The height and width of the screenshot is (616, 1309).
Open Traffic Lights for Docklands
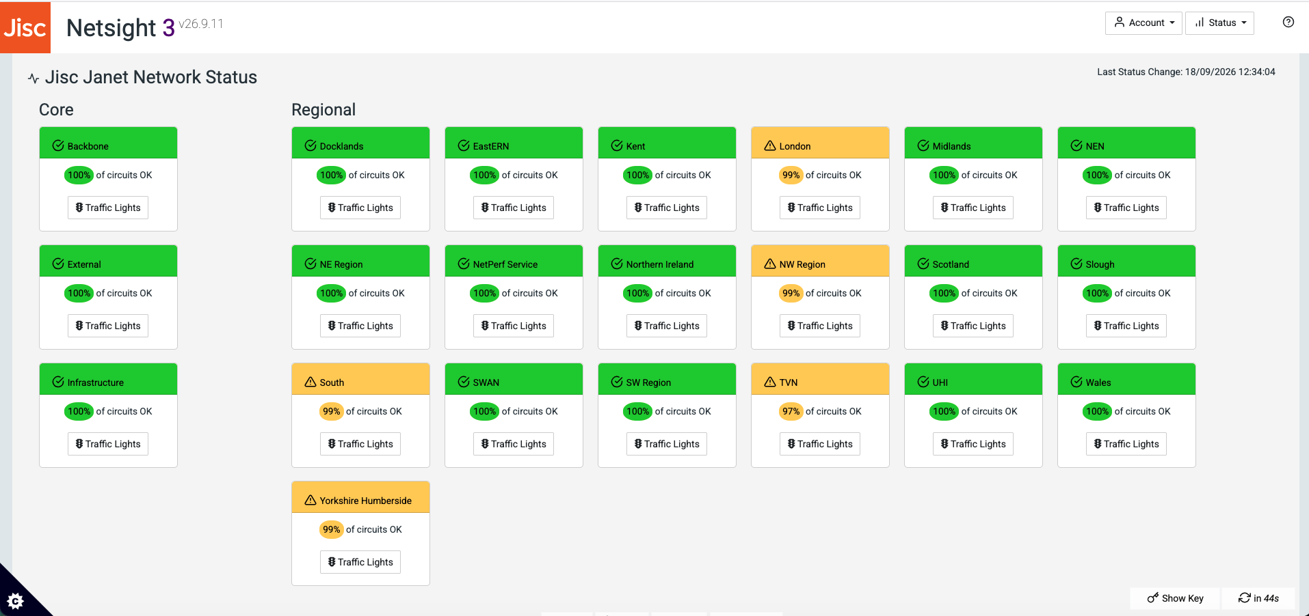(x=360, y=208)
